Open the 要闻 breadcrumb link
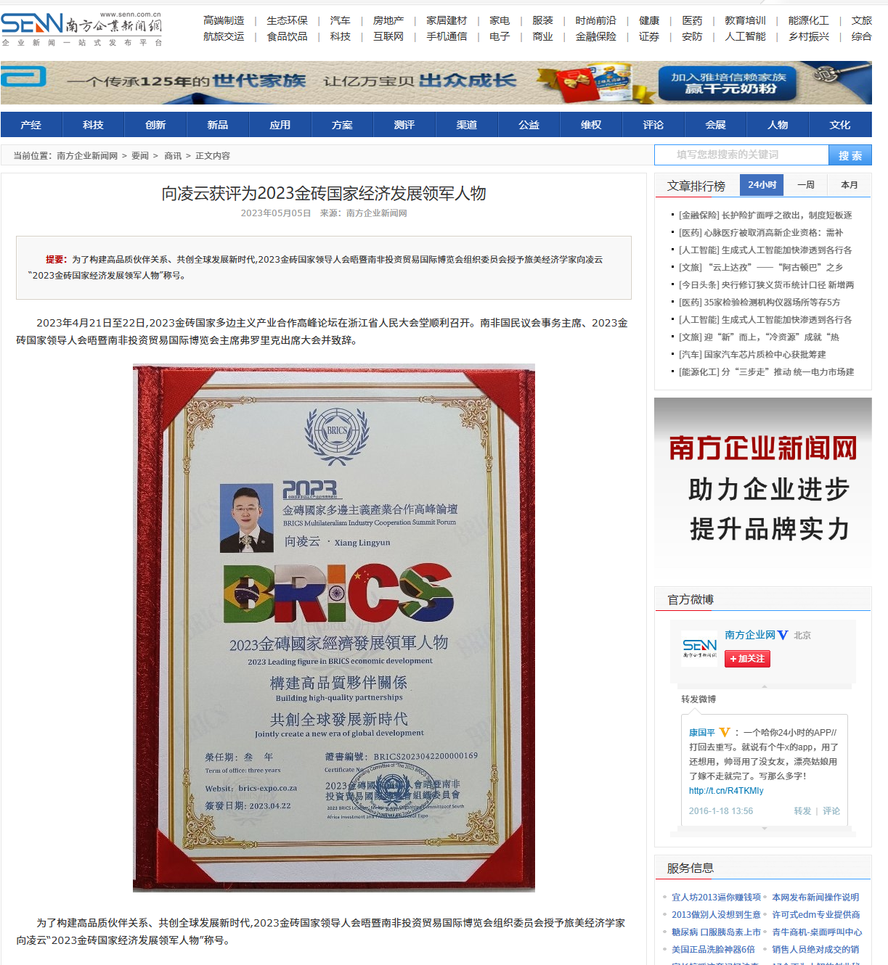The height and width of the screenshot is (965, 888). pyautogui.click(x=140, y=156)
